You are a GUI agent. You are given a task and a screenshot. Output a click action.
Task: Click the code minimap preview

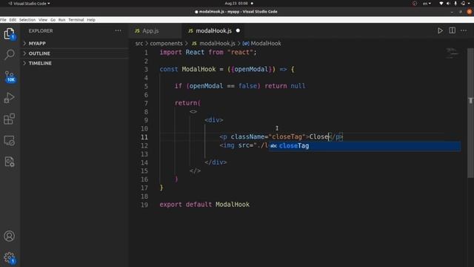(452, 53)
